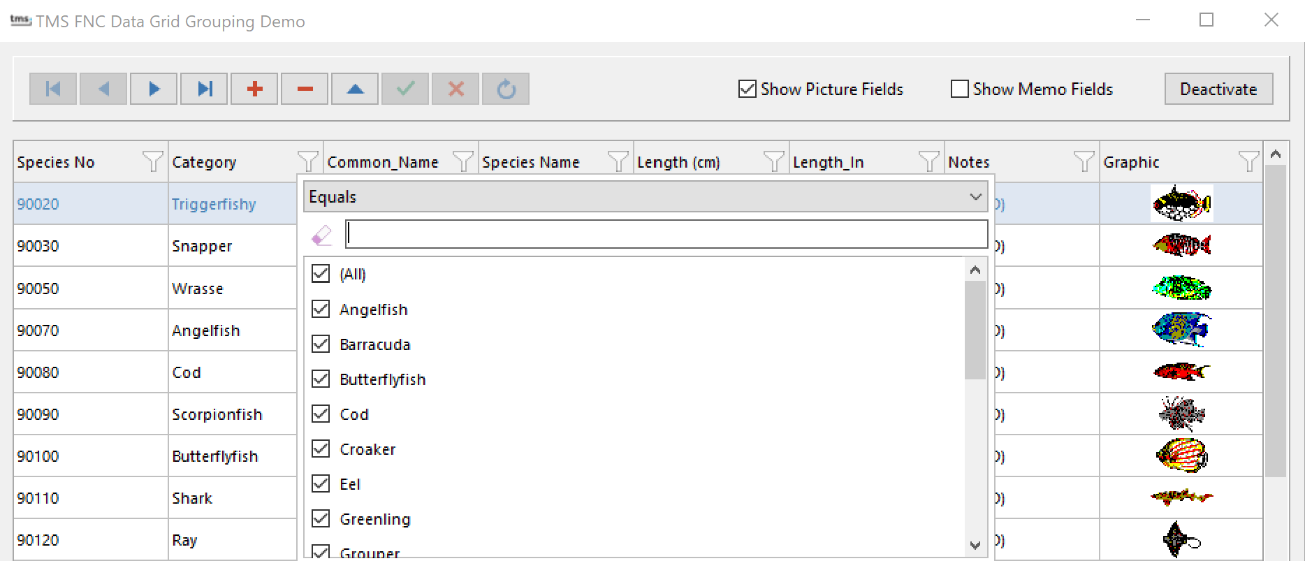
Task: Click the Shark picture in Graphic column
Action: pyautogui.click(x=1181, y=497)
